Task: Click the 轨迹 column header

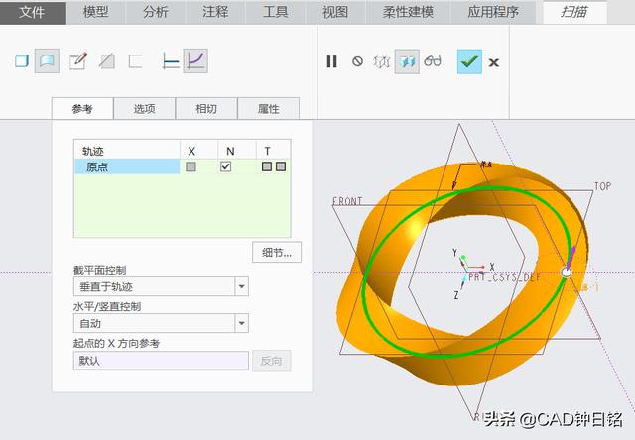Action: coord(93,152)
